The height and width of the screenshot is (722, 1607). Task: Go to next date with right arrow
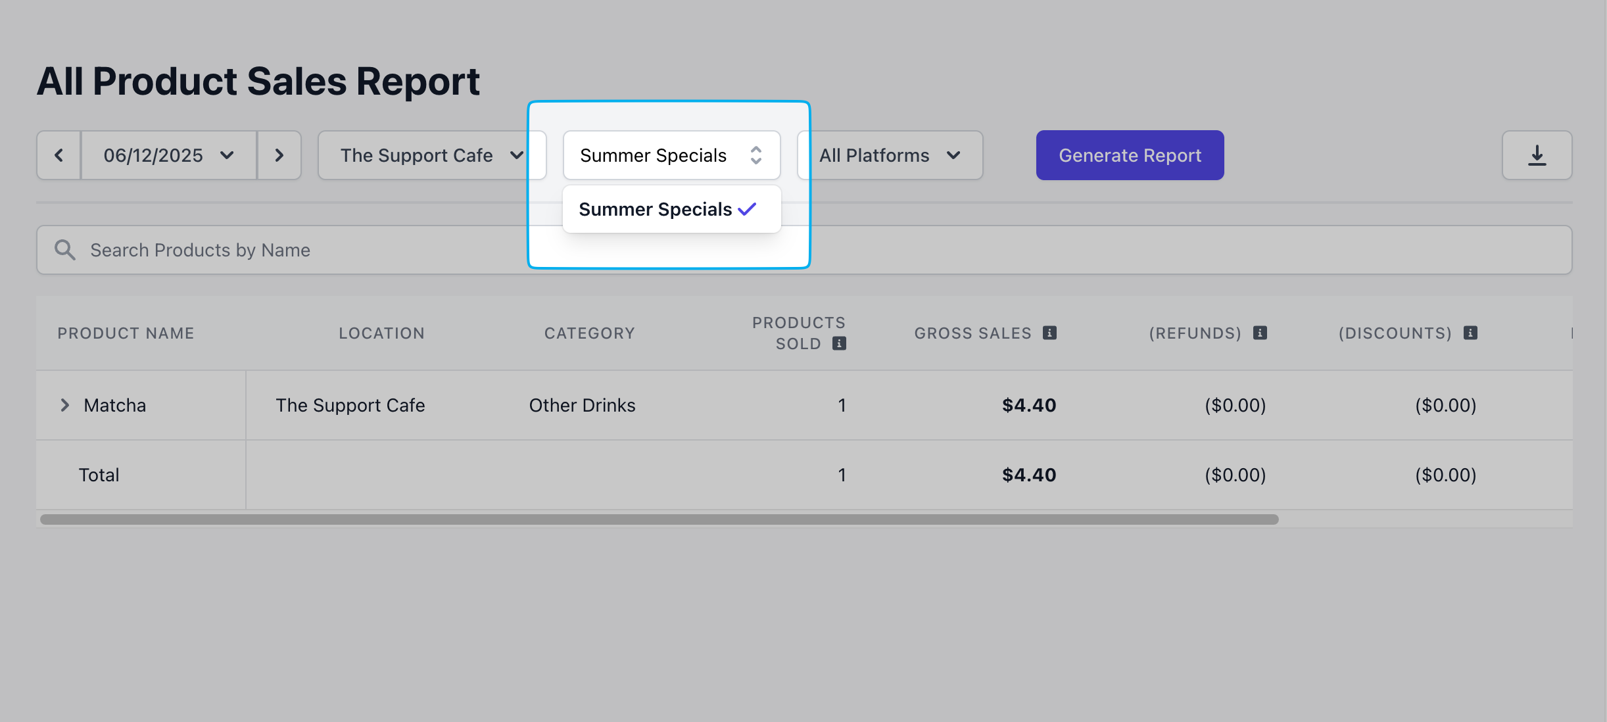pos(279,155)
